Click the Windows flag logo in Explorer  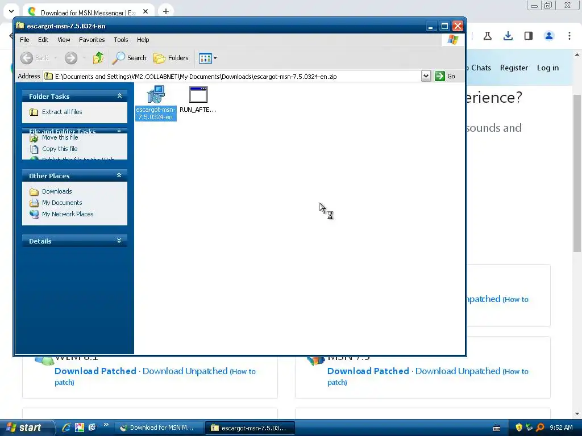pos(453,39)
